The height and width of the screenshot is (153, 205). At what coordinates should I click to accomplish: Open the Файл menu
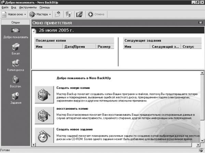(x=5, y=8)
